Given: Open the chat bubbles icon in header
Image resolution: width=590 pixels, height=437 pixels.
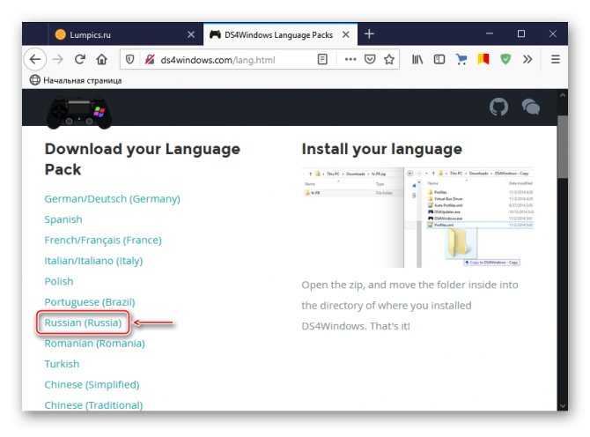Looking at the screenshot, I should (x=530, y=107).
